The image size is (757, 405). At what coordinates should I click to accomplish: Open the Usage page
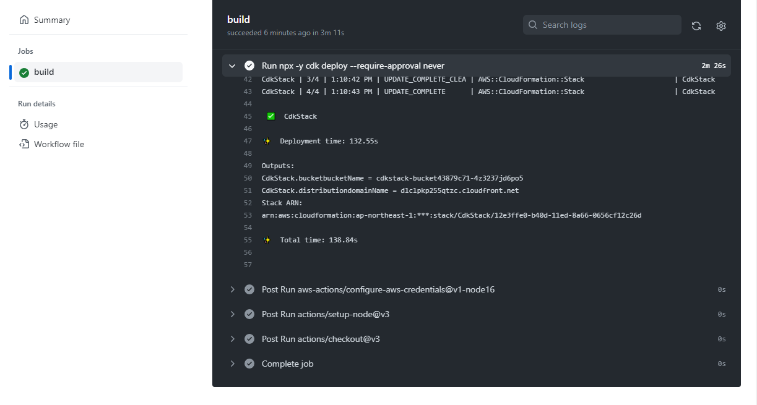[46, 124]
